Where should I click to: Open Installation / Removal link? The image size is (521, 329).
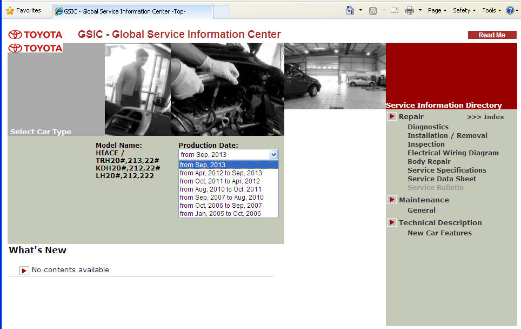(447, 135)
